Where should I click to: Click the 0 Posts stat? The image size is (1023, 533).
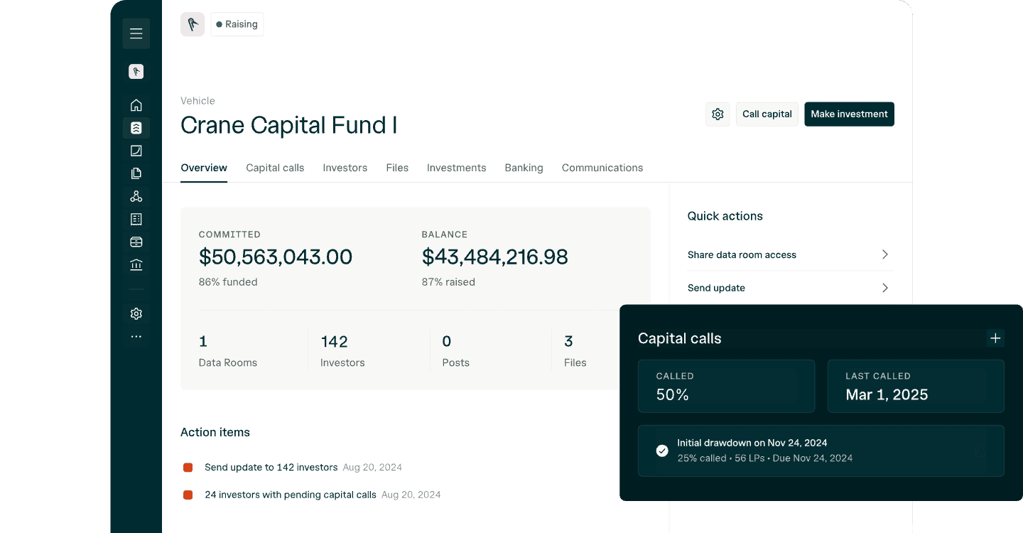[x=456, y=351]
